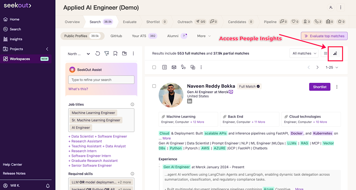Image resolution: width=356 pixels, height=190 pixels.
Task: Click the clear filters funnel icon
Action: 106,54
